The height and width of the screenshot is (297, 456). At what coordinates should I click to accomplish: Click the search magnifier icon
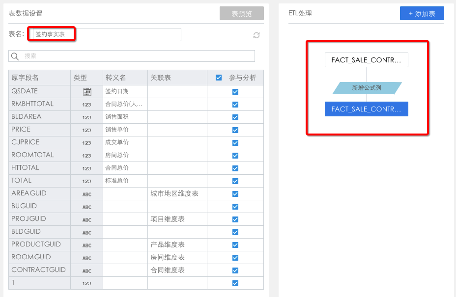15,56
